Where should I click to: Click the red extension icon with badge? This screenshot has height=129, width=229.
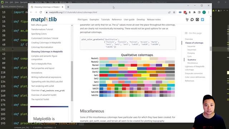point(185,13)
